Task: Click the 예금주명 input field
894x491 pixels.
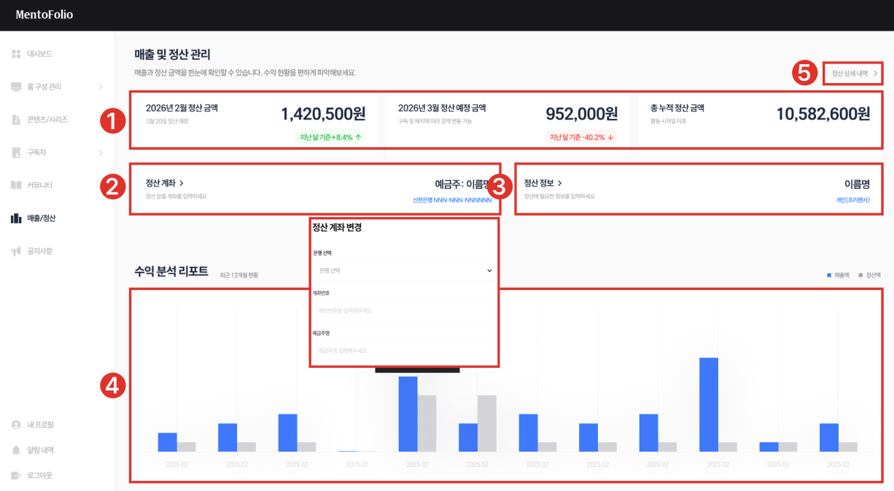Action: [x=404, y=350]
